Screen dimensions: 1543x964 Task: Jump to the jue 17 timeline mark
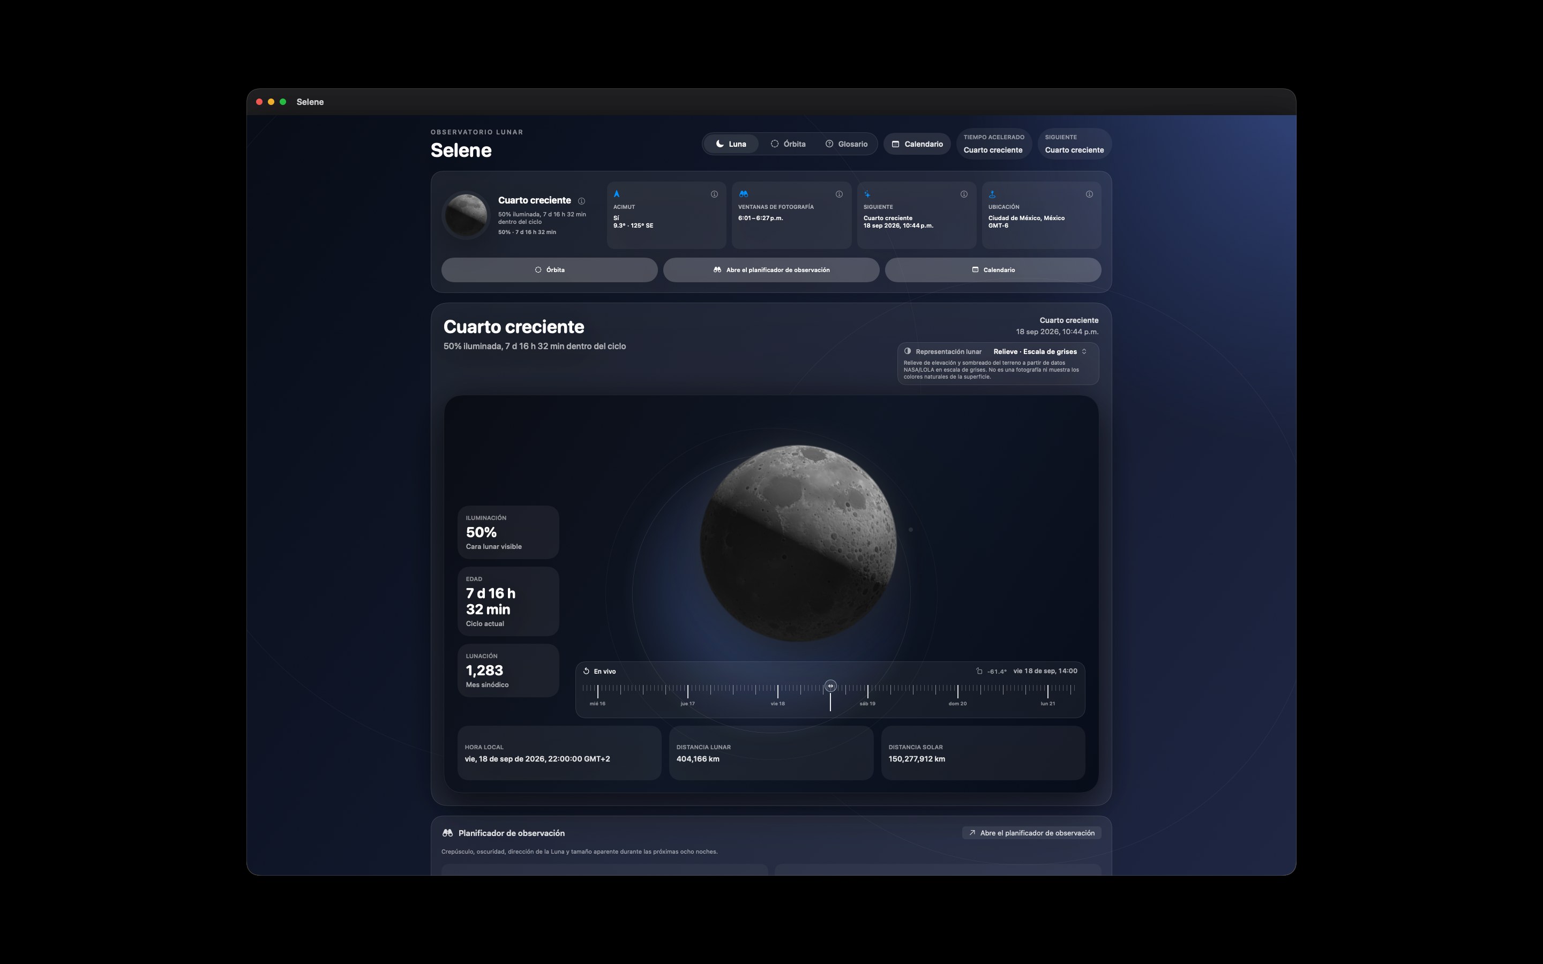click(x=687, y=703)
